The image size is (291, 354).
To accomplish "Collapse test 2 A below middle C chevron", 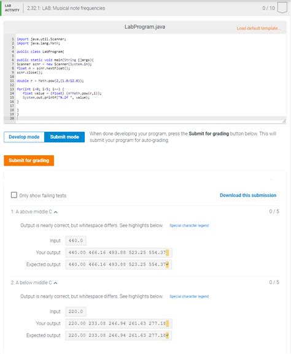I will click(55, 283).
